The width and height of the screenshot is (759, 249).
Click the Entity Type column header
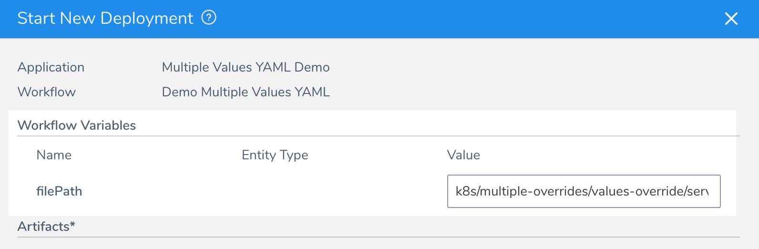[275, 155]
